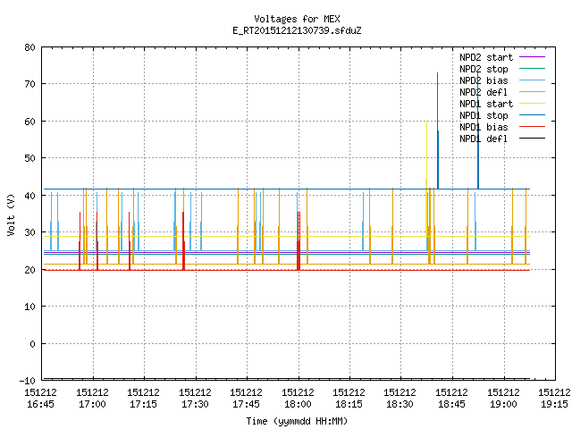Click the x-axis tick label 18:30
This screenshot has height=429, width=572.
click(x=400, y=404)
